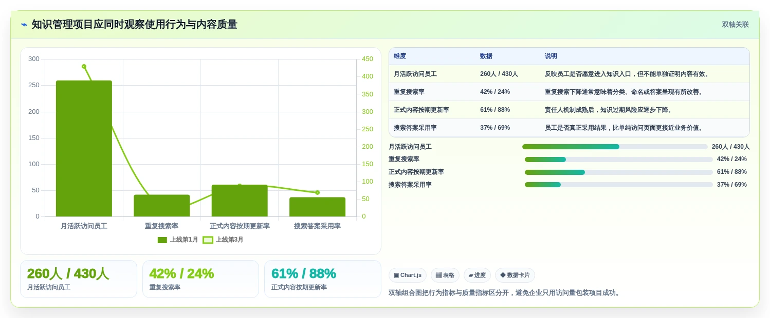Click the outlined 上线第3月 legend swatch
Image resolution: width=770 pixels, height=318 pixels.
208,240
